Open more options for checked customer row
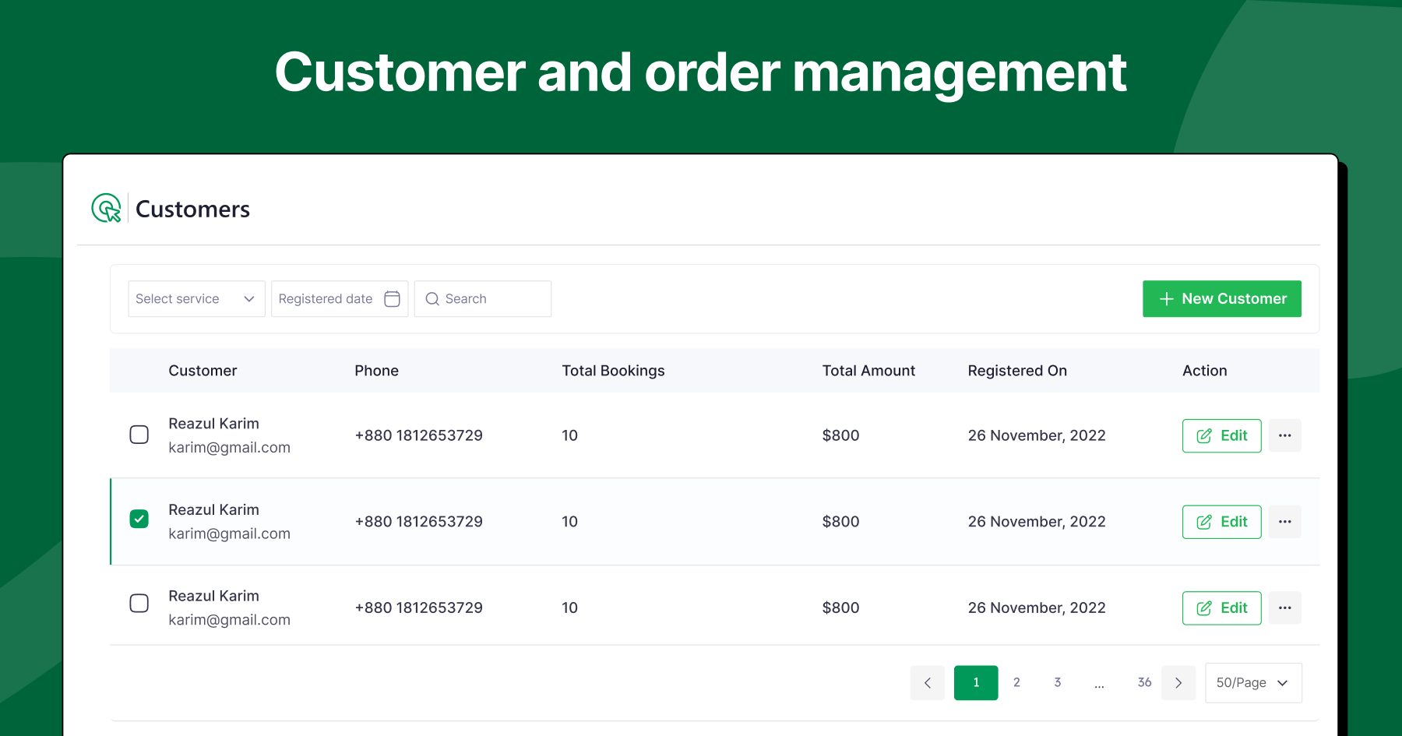Image resolution: width=1402 pixels, height=736 pixels. 1285,522
